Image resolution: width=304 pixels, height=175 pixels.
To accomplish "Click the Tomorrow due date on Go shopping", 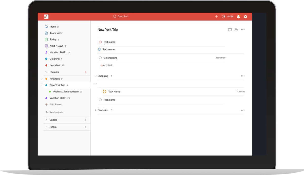I will [x=220, y=58].
